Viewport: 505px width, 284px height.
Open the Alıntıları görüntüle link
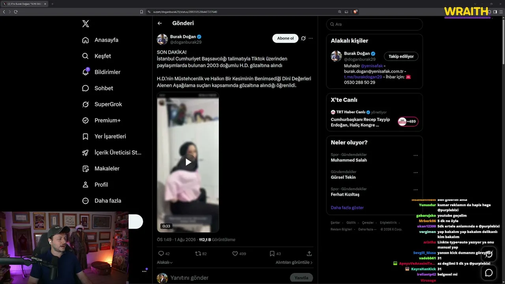294,262
